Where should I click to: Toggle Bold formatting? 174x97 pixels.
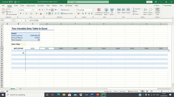[21, 13]
